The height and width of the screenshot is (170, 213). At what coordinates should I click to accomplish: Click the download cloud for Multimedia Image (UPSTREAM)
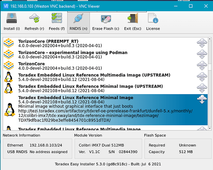202,77
